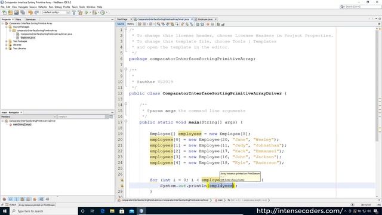Click the Source view button
Image resolution: width=382 pixels, height=215 pixels.
click(121, 24)
